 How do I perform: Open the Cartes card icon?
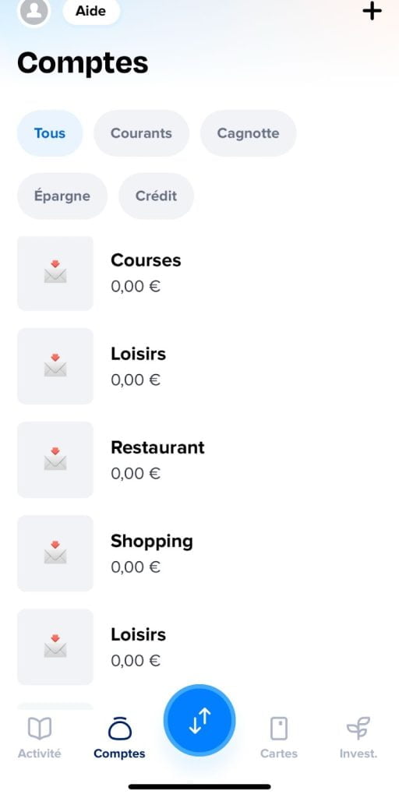(x=279, y=729)
